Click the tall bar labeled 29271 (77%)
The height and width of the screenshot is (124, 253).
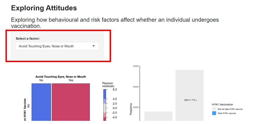tap(189, 95)
